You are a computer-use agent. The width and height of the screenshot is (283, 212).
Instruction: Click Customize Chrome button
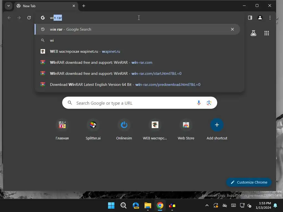(249, 182)
